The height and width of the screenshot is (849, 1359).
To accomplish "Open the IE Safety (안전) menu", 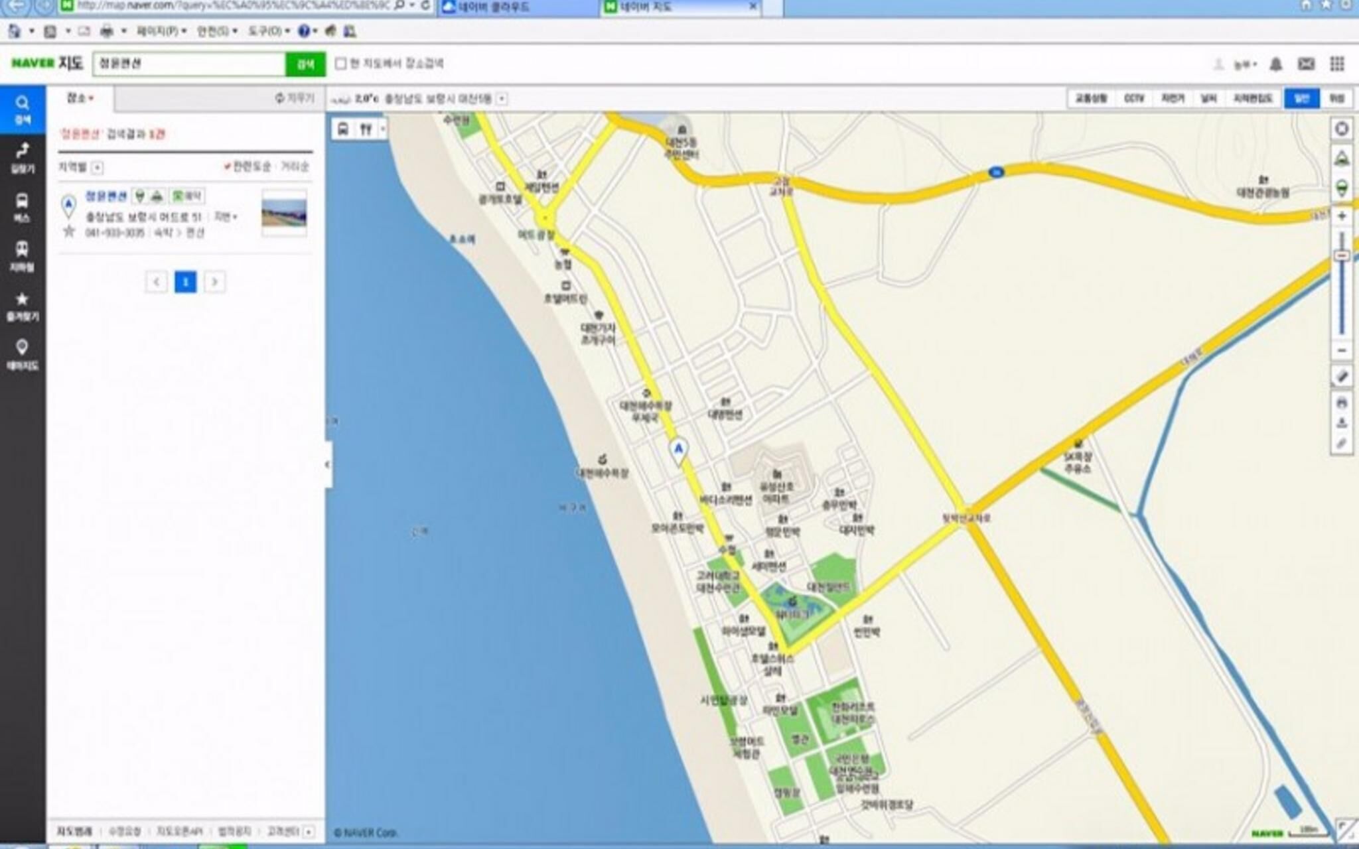I will (217, 31).
